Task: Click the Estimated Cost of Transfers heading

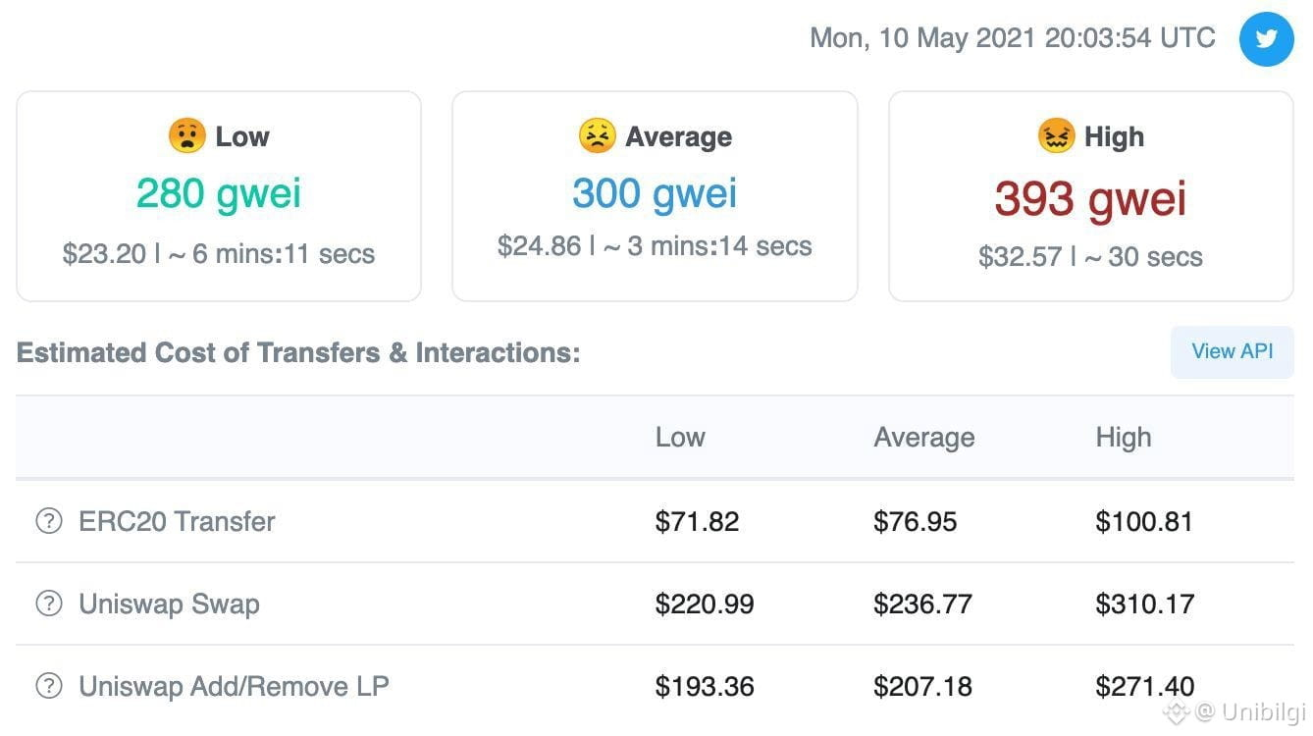Action: click(x=298, y=353)
